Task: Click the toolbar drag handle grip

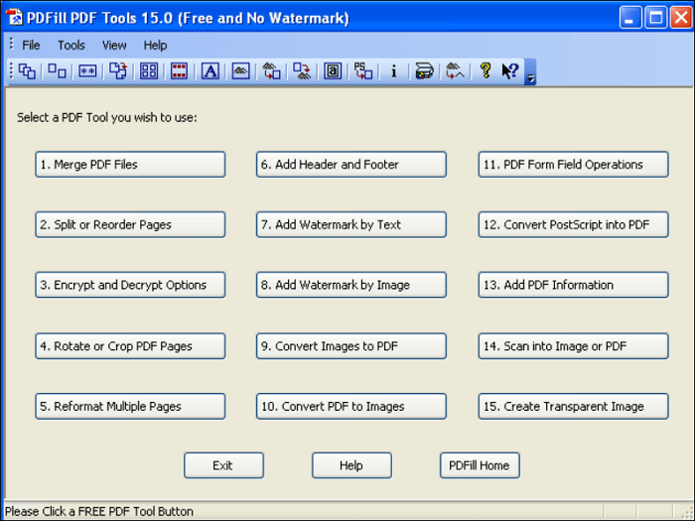Action: point(12,70)
